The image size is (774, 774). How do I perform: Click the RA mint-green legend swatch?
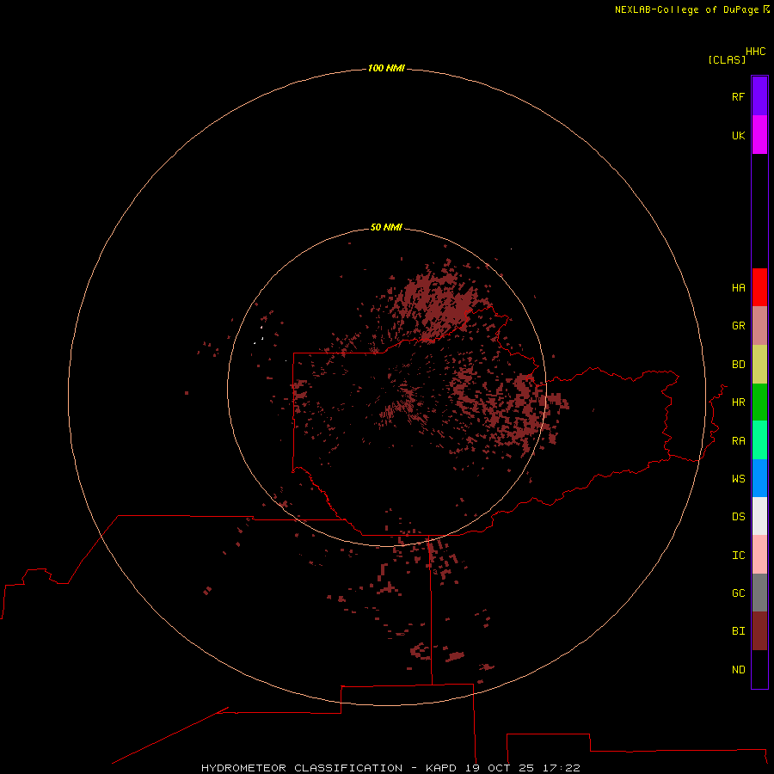pyautogui.click(x=759, y=440)
